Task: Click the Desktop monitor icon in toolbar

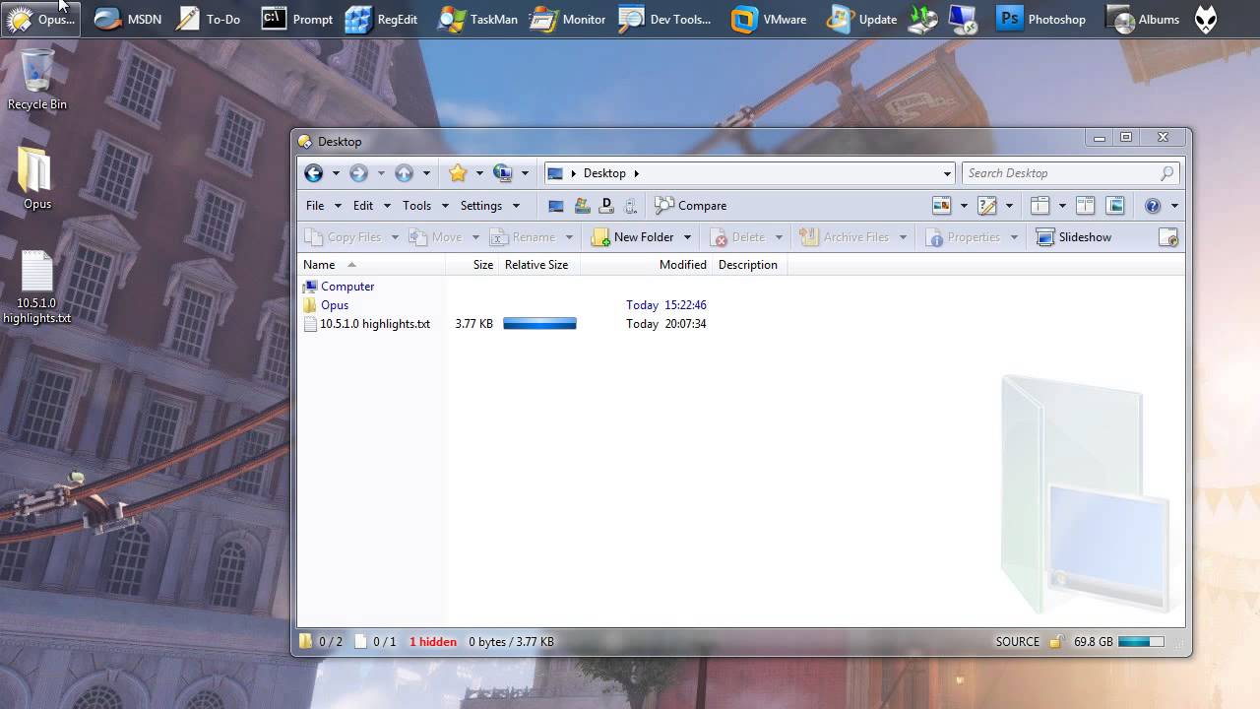Action: point(556,206)
